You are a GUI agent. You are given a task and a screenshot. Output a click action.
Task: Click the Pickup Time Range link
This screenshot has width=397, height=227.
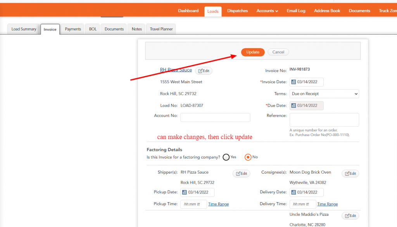[219, 204]
